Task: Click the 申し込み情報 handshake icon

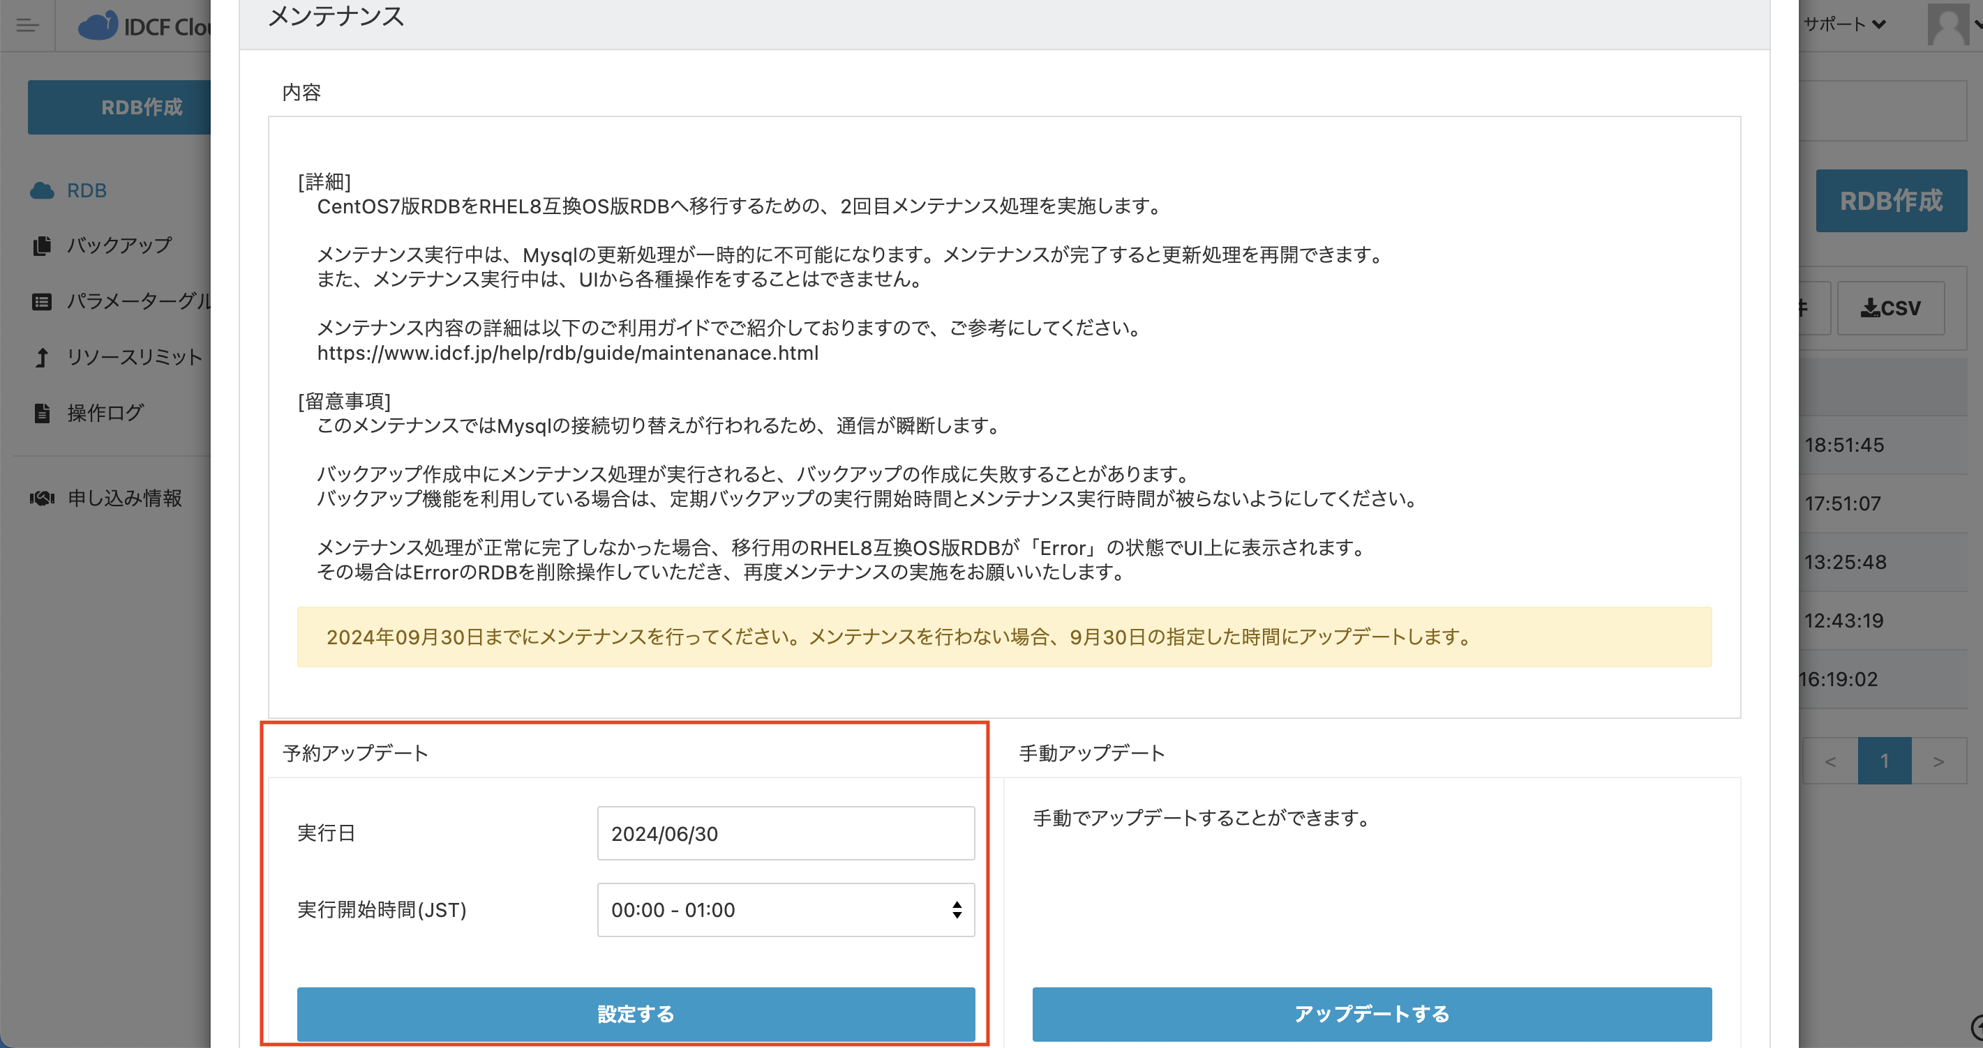Action: pos(43,499)
